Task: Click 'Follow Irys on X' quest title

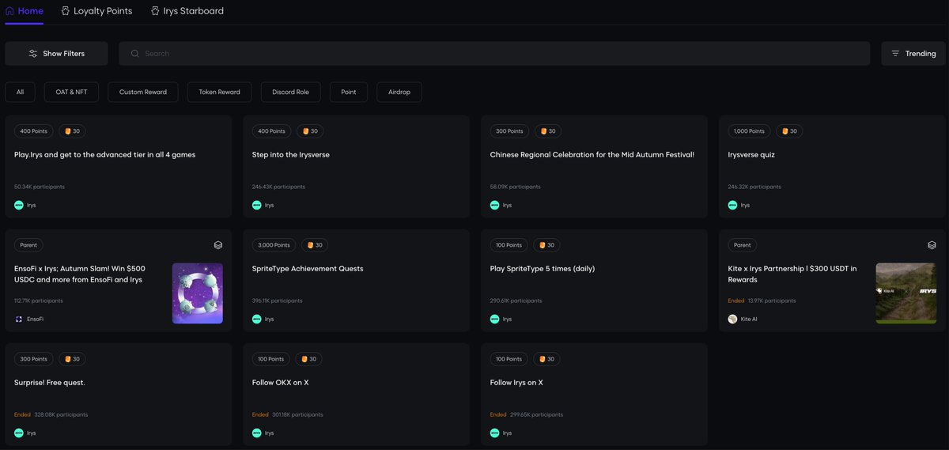Action: coord(516,383)
